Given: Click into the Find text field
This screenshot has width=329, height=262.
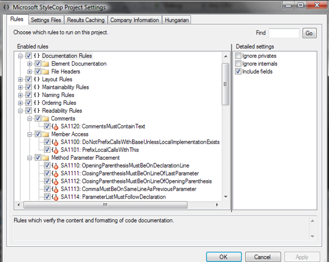Looking at the screenshot, I should coord(284,33).
